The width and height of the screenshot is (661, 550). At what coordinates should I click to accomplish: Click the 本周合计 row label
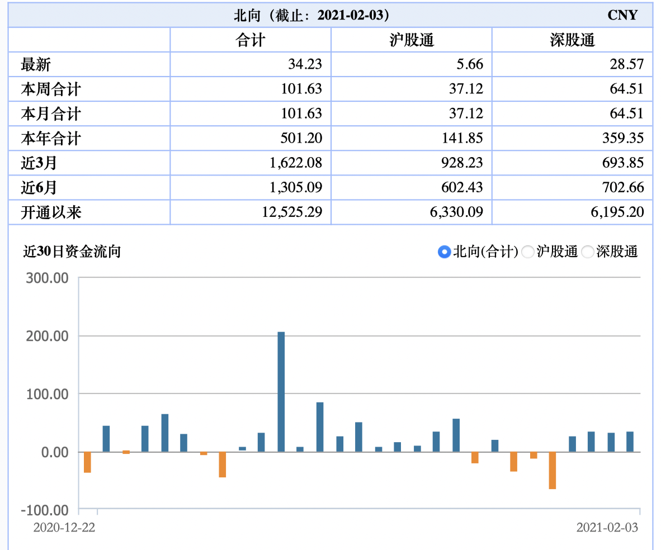point(51,89)
